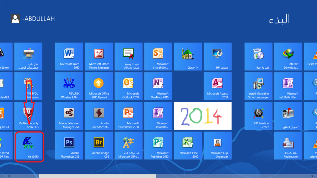Launch Adobe Photoshop CS6
Screen dimensions: 317x178
(x=69, y=146)
